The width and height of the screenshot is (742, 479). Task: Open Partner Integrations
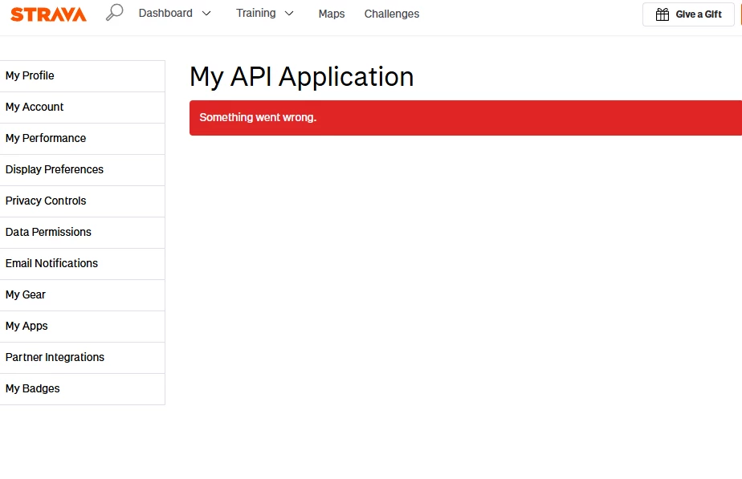(83, 358)
